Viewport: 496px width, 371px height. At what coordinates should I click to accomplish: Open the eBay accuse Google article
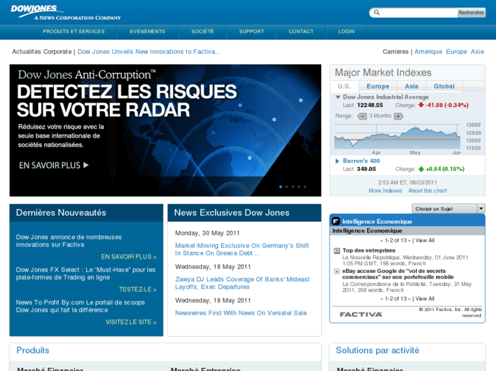click(x=398, y=274)
